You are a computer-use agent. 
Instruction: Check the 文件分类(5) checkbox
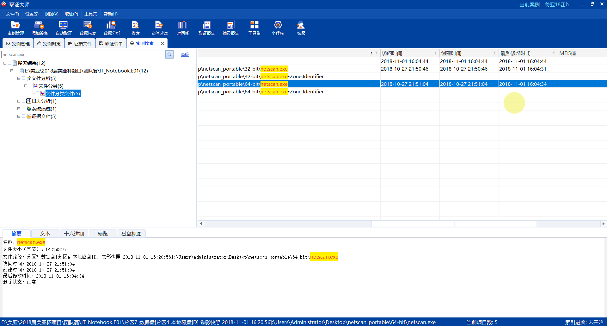(31, 86)
